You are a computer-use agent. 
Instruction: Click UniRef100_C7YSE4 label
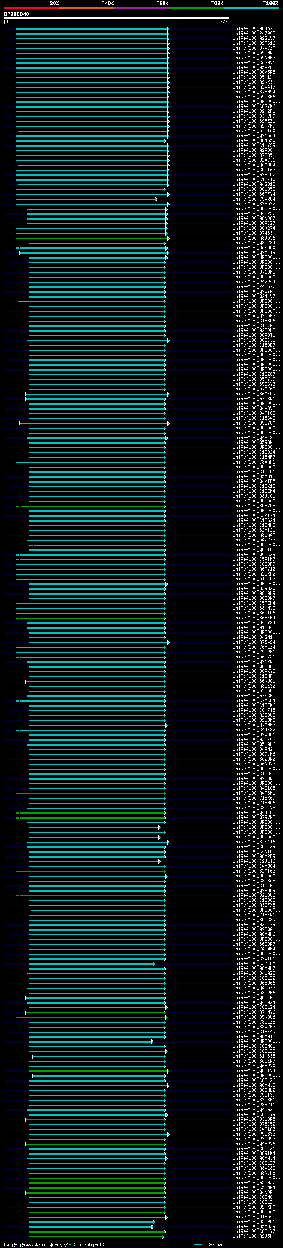pyautogui.click(x=254, y=700)
